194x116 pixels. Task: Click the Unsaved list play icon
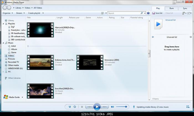(158, 24)
